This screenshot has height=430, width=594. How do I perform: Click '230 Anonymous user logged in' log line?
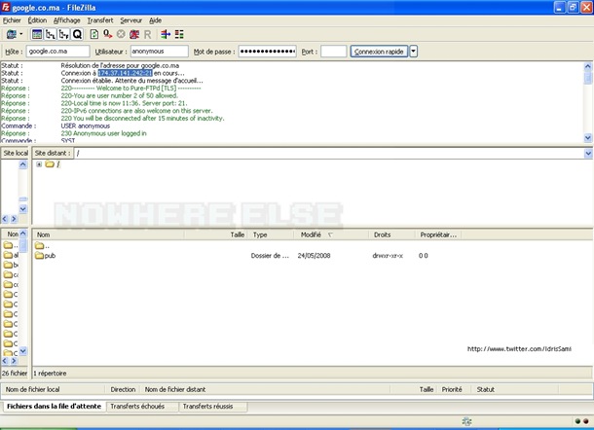pos(103,133)
